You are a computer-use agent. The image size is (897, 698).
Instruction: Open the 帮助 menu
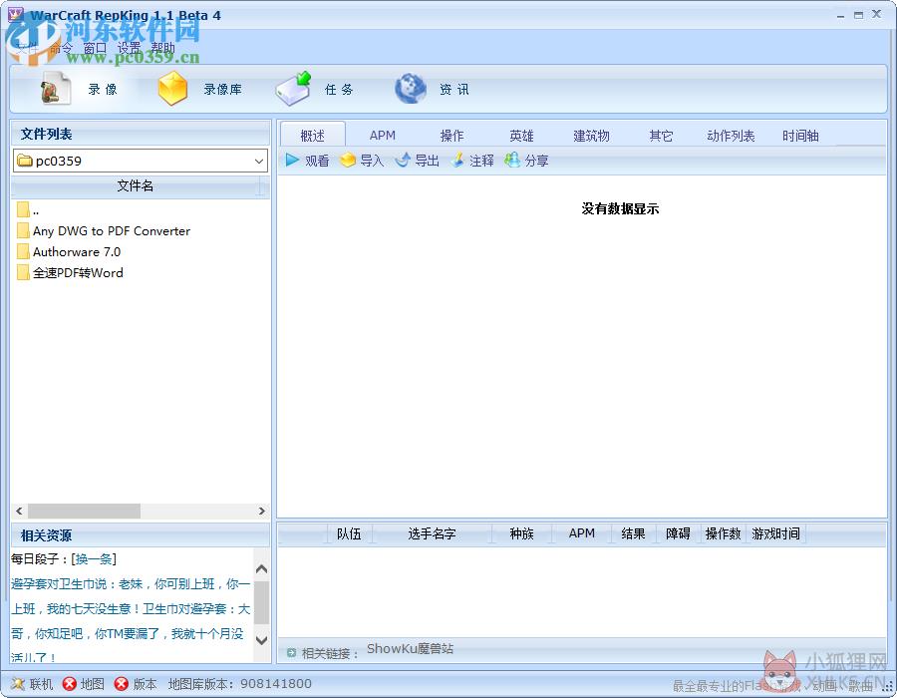(162, 48)
